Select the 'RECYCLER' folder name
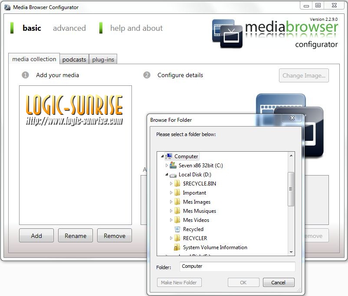Screen dimensions: 348x296 click(x=195, y=238)
